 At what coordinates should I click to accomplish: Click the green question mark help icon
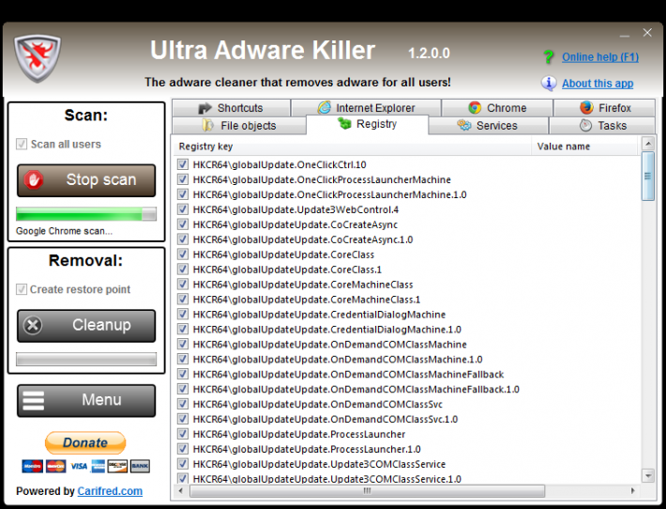tap(549, 56)
